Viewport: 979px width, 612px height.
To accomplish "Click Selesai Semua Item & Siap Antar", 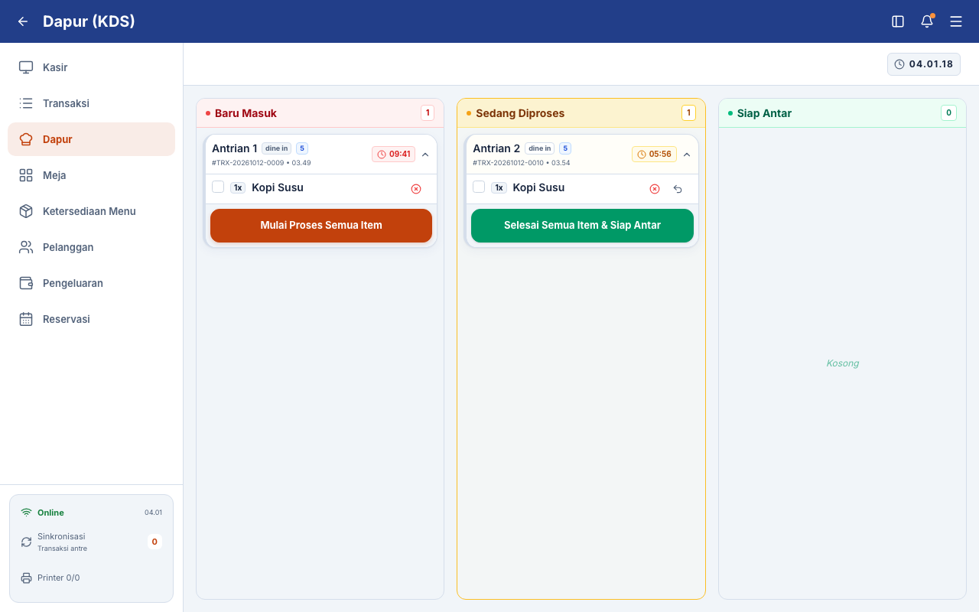I will 582,226.
